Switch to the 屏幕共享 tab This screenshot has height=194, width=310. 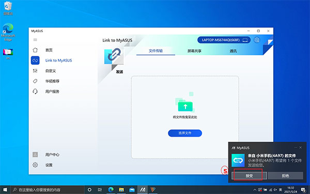tap(194, 51)
